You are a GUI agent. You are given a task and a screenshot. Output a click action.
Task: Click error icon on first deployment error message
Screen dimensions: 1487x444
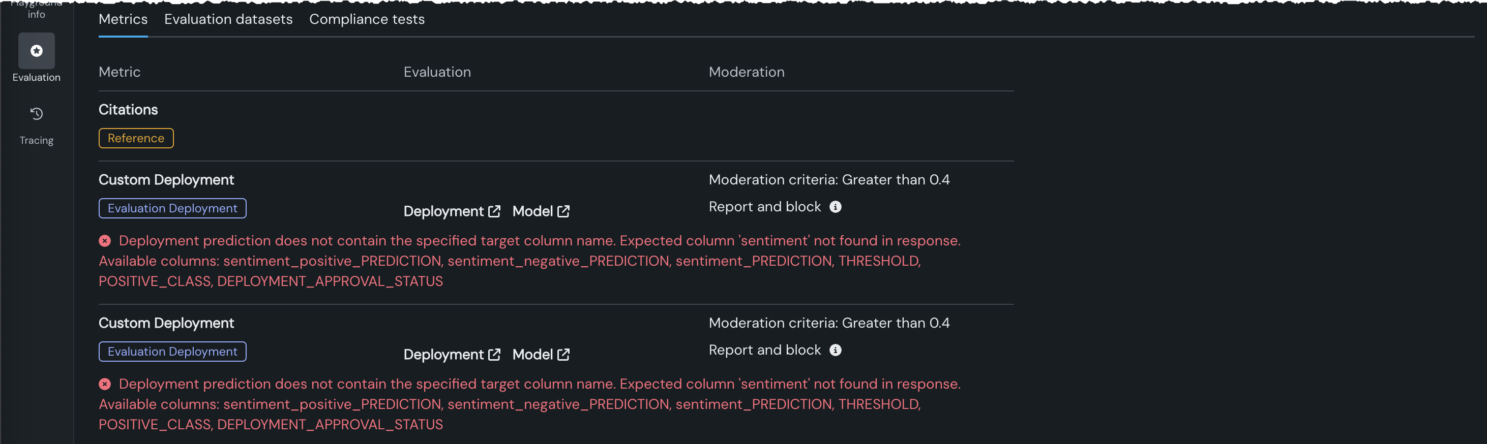click(104, 241)
